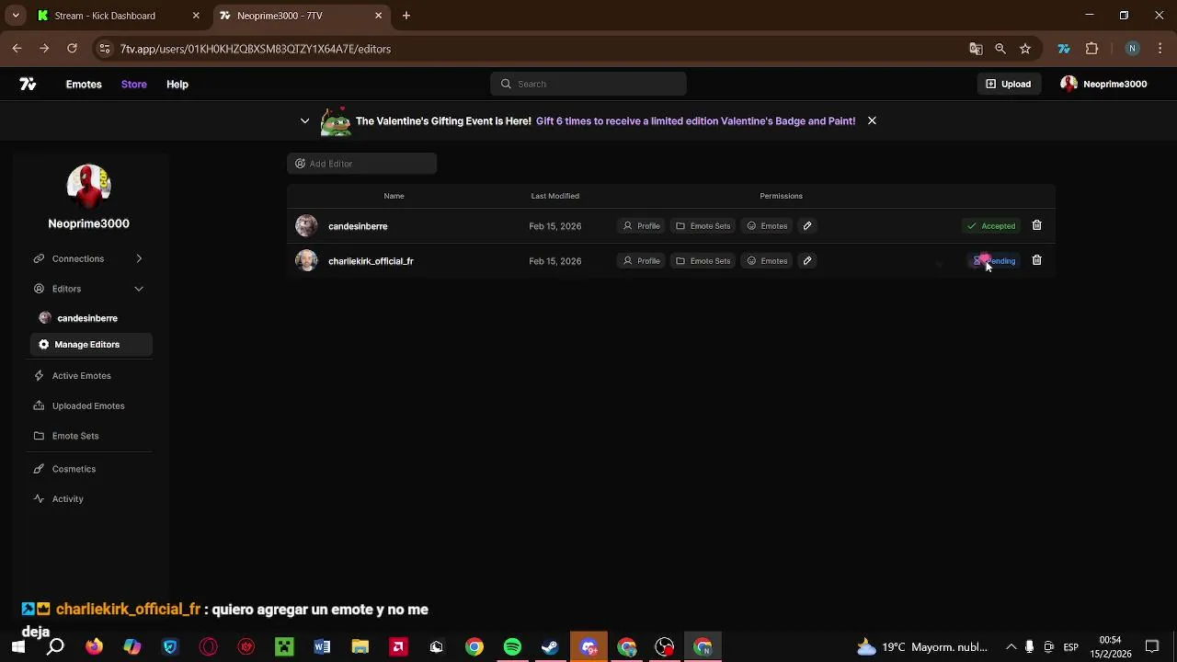Viewport: 1177px width, 662px height.
Task: Go back to the previous page
Action: pos(17,49)
